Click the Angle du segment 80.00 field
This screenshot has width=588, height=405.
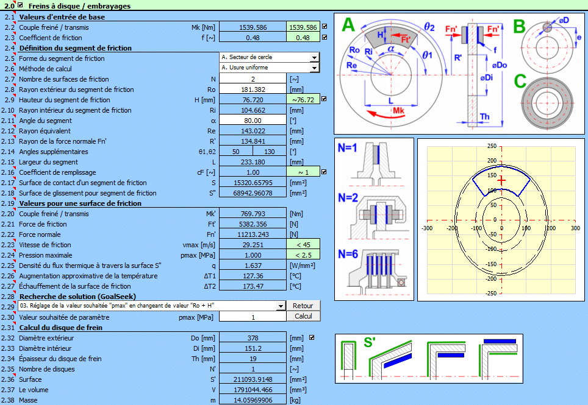point(253,121)
